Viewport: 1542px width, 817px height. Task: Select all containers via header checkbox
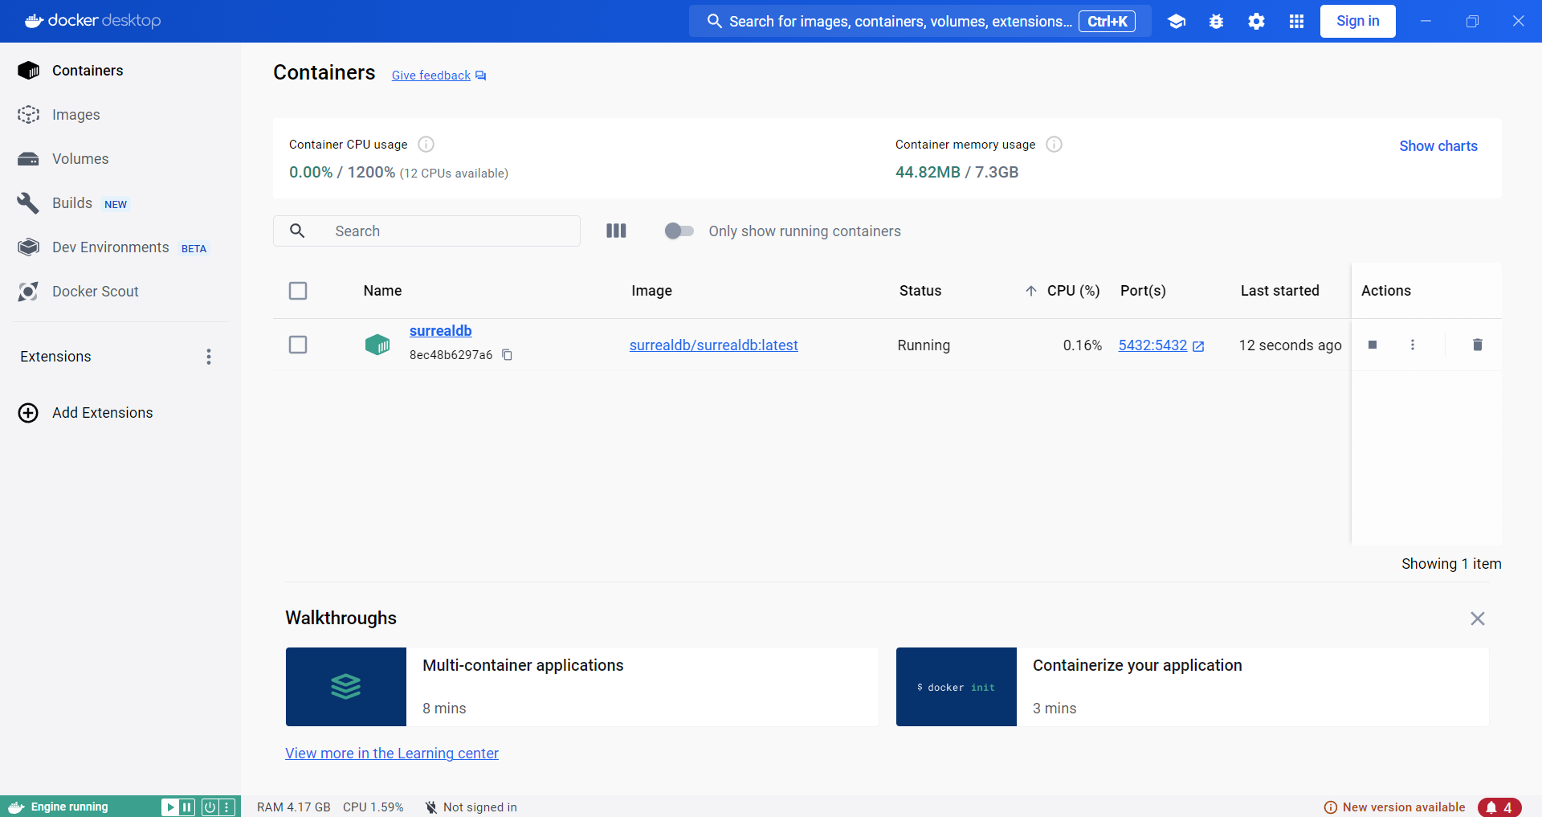point(297,291)
